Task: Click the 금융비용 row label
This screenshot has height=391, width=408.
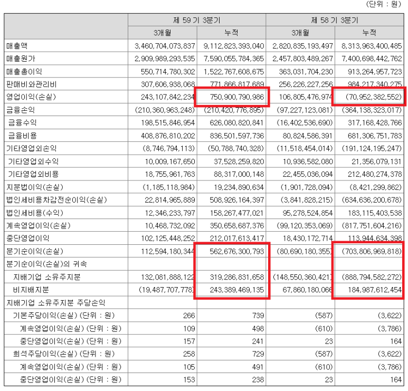Action: 22,136
